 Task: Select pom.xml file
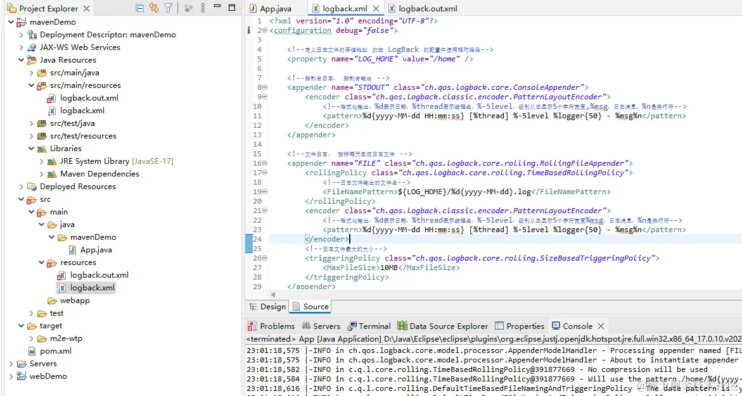[x=56, y=351]
